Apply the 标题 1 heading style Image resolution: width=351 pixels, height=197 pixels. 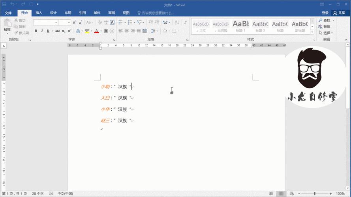[x=240, y=26]
